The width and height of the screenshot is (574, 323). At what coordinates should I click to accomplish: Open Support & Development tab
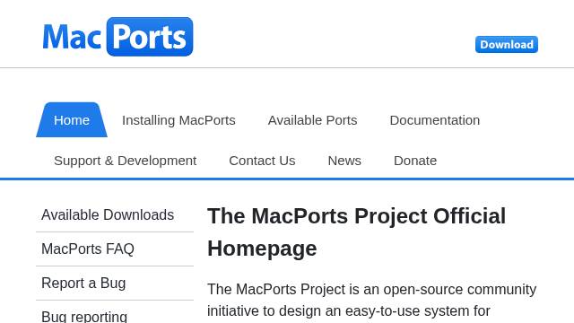click(126, 161)
